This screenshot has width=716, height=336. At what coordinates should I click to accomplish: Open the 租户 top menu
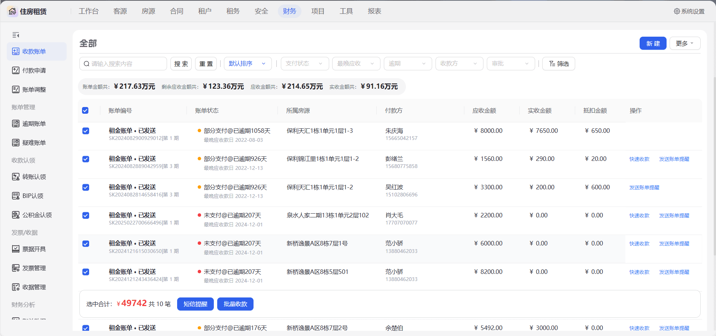205,11
